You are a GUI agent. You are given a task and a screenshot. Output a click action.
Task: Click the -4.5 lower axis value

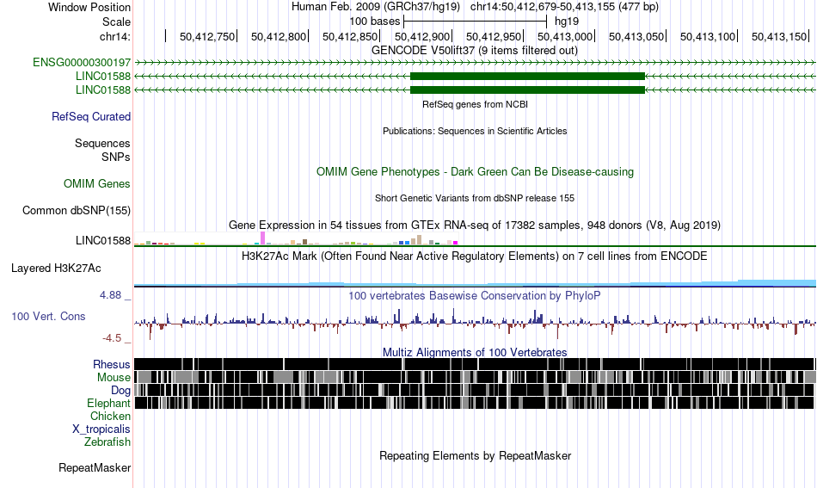coord(112,338)
